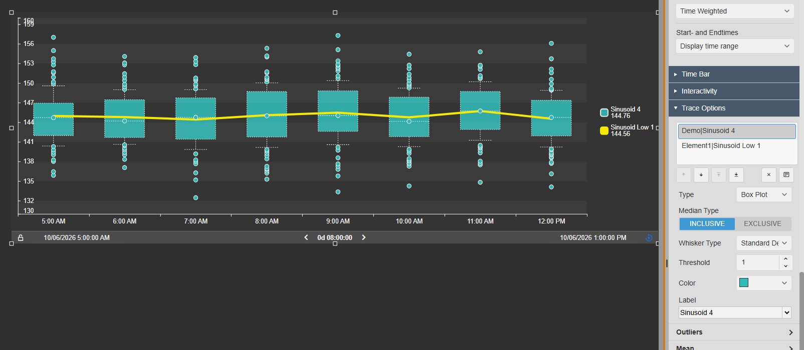Click Sinusoid Low 1 yellow legend square

click(605, 130)
